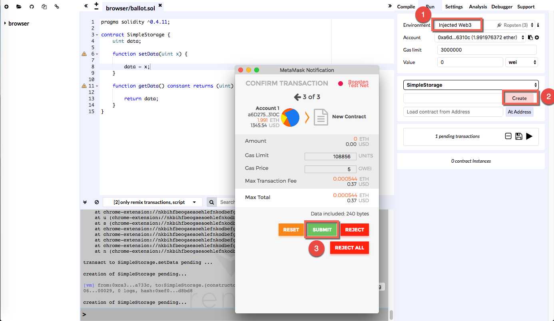Click the Value amount input field
The width and height of the screenshot is (554, 321).
tap(470, 62)
